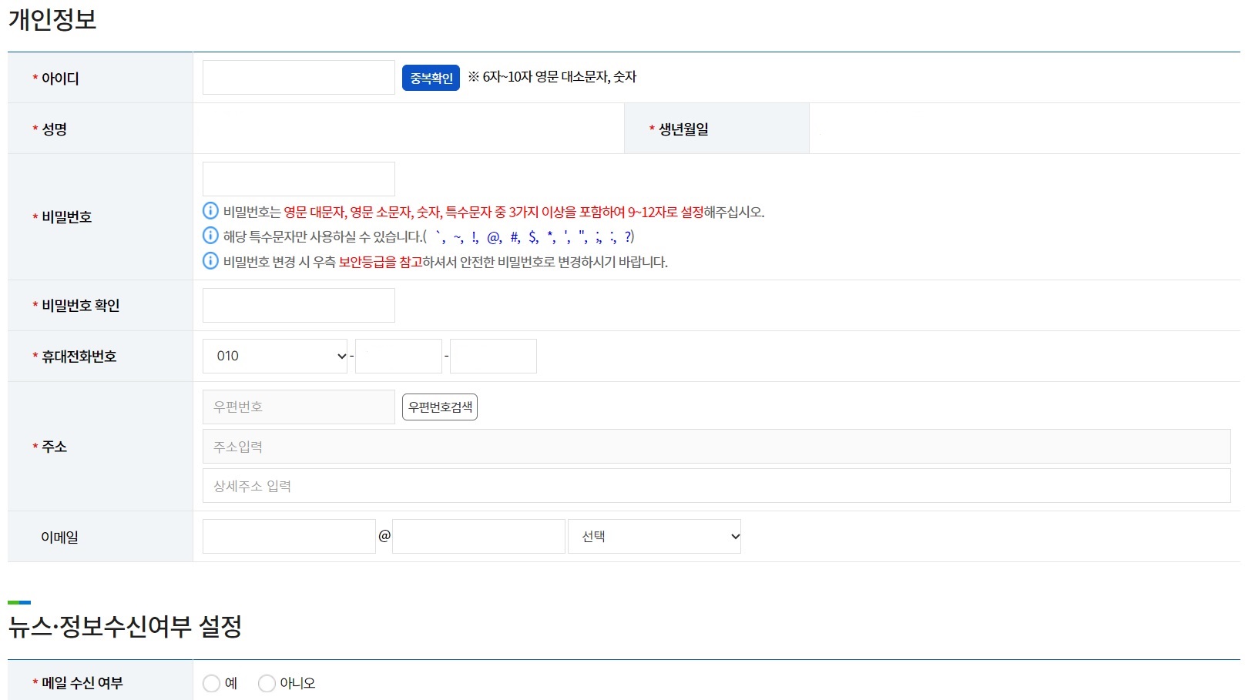This screenshot has height=700, width=1255.
Task: Click the 주소입력 address entry field
Action: [539, 446]
